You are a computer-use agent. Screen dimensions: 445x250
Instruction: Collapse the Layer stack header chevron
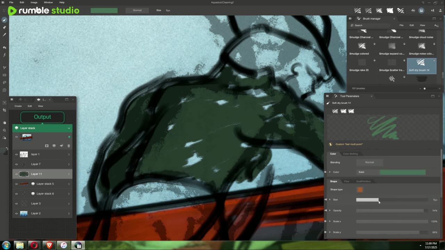tap(69, 128)
